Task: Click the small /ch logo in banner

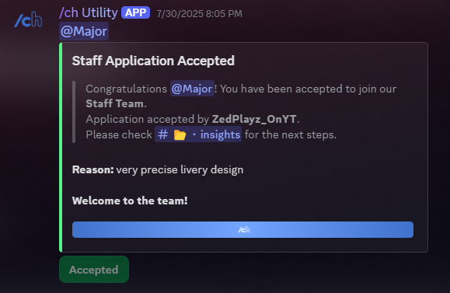Action: (244, 229)
